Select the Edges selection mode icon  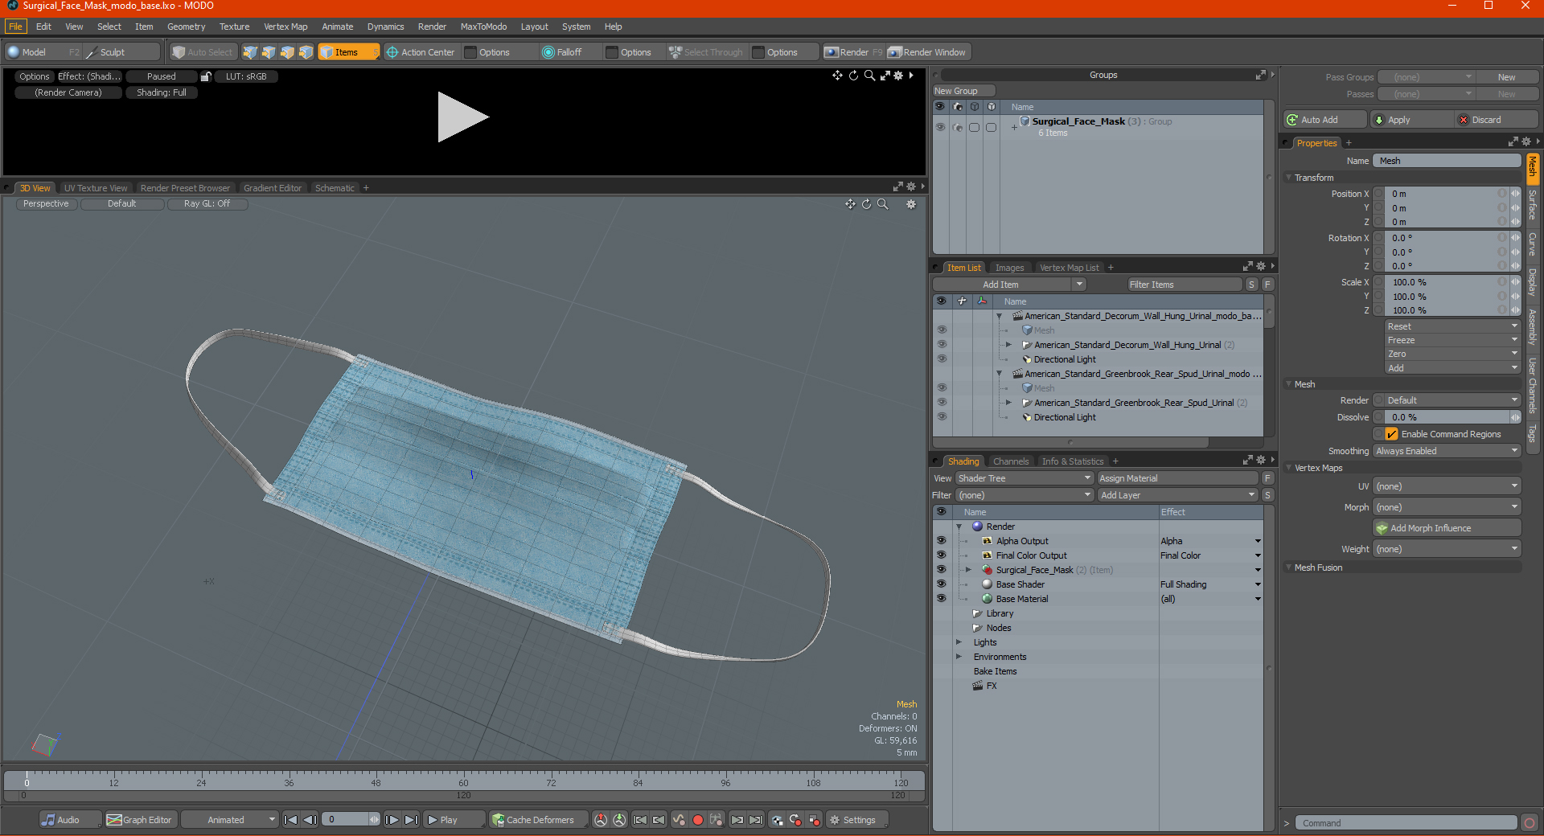point(269,52)
